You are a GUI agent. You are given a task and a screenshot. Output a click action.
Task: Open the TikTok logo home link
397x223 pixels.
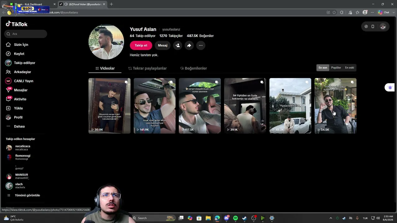point(16,24)
